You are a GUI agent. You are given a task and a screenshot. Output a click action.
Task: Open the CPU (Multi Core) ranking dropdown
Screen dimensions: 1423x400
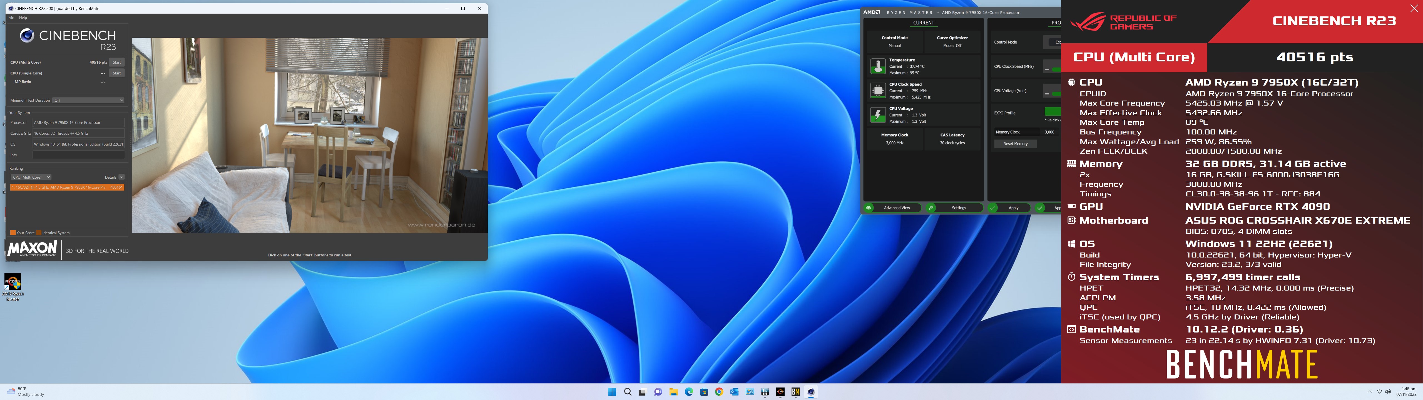[x=31, y=177]
